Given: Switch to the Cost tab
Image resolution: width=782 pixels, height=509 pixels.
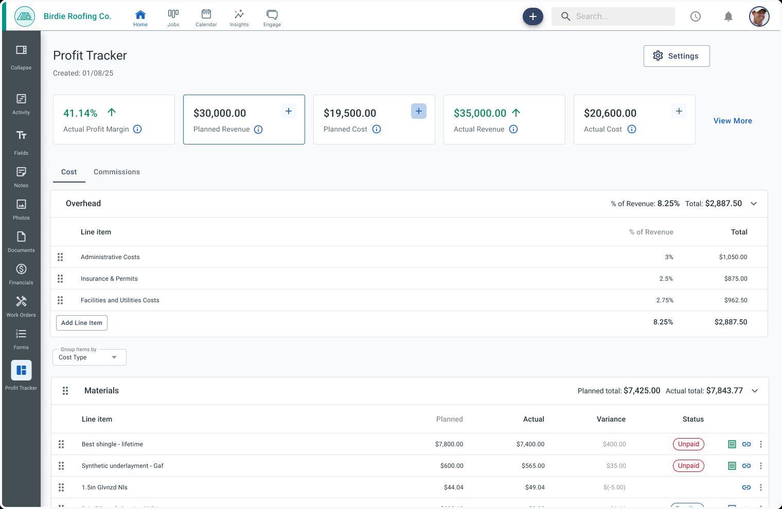Looking at the screenshot, I should pyautogui.click(x=69, y=172).
